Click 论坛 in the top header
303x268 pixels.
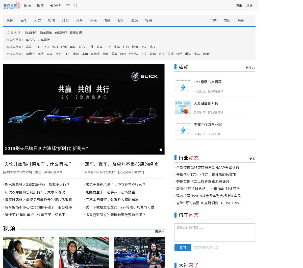click(27, 6)
